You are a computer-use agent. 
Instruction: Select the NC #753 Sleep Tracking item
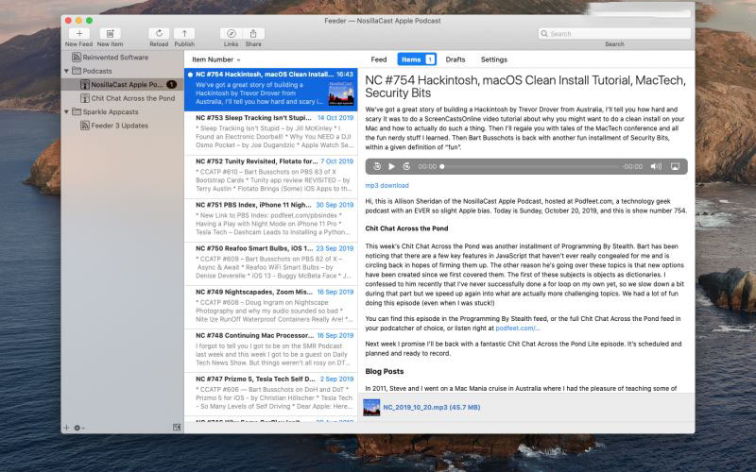270,133
